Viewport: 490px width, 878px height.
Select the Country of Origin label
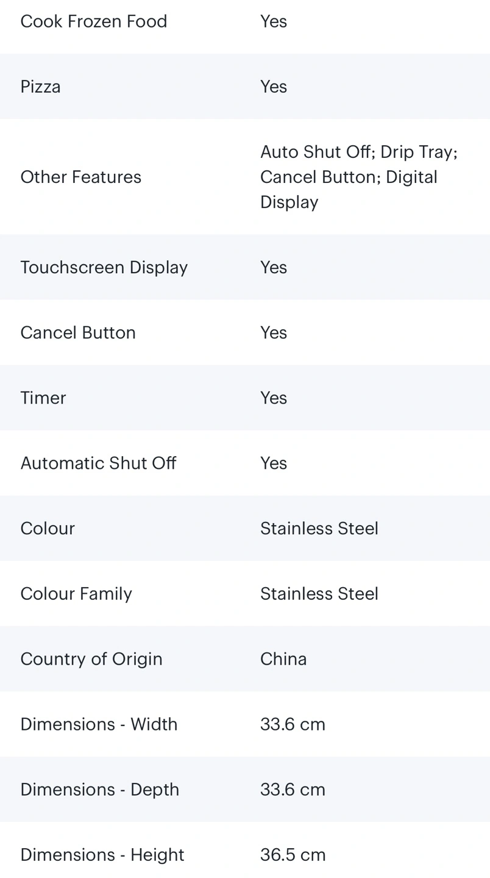click(x=91, y=659)
